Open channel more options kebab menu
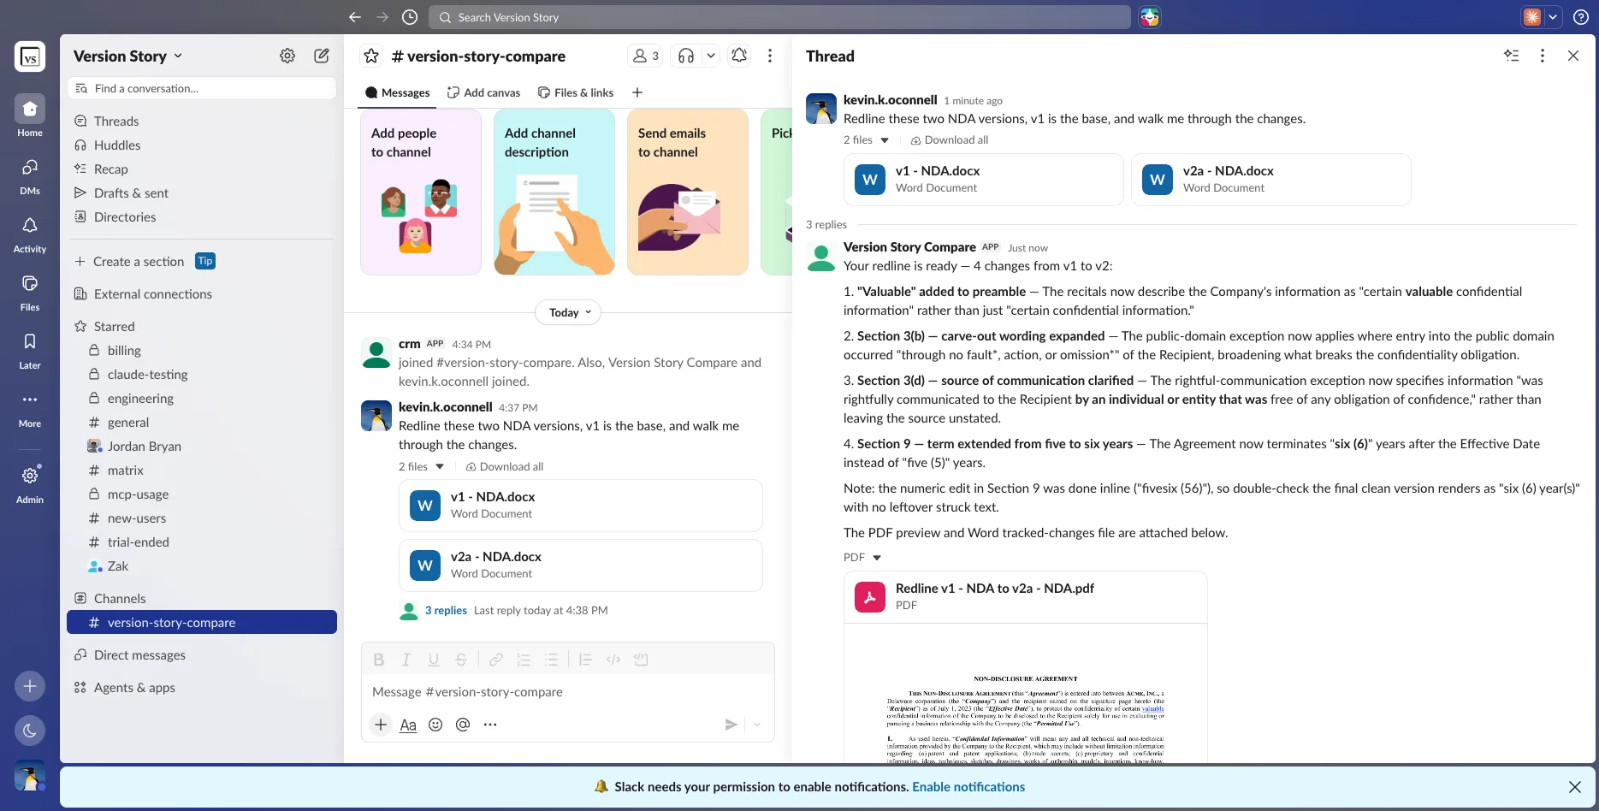1599x811 pixels. (770, 56)
